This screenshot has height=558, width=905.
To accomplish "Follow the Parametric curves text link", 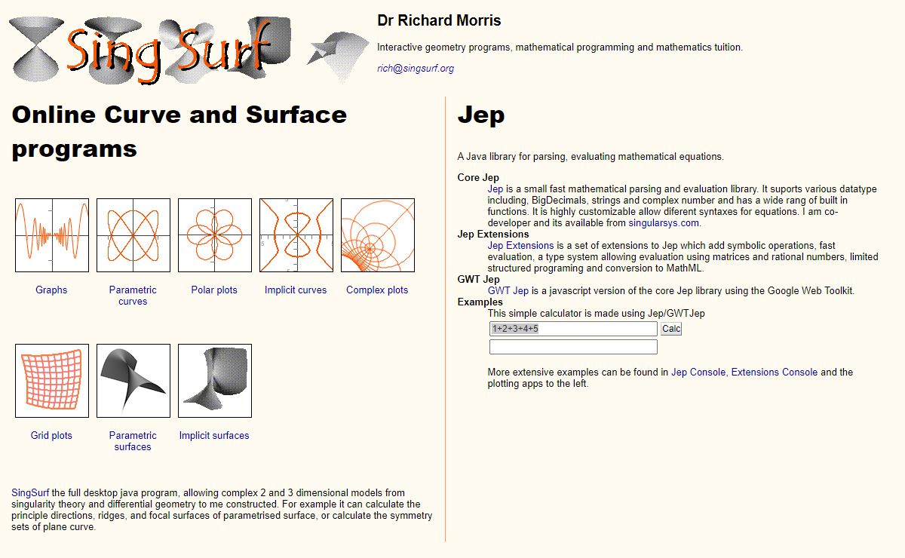I will tap(133, 296).
